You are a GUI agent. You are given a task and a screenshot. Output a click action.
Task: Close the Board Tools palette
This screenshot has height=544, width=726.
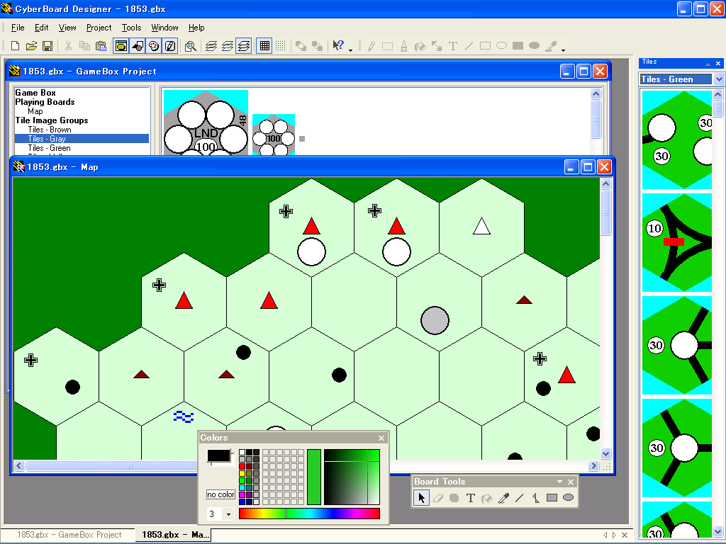(x=571, y=482)
